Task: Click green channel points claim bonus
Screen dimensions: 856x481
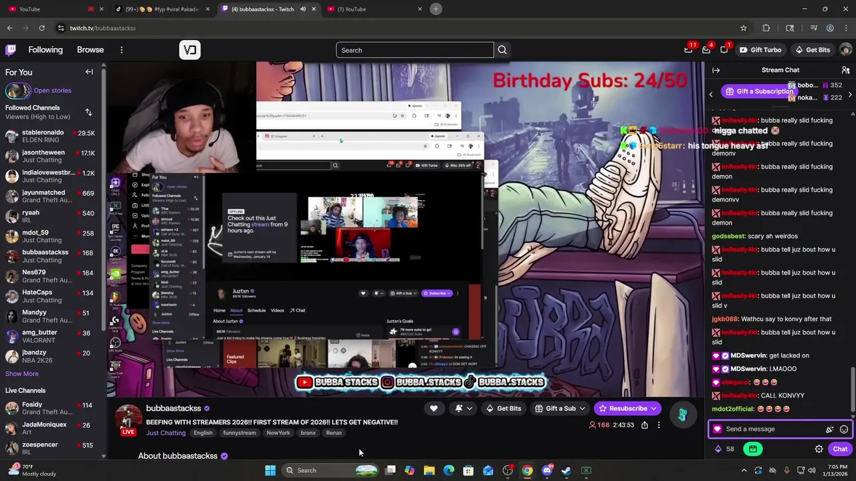Action: tap(753, 449)
